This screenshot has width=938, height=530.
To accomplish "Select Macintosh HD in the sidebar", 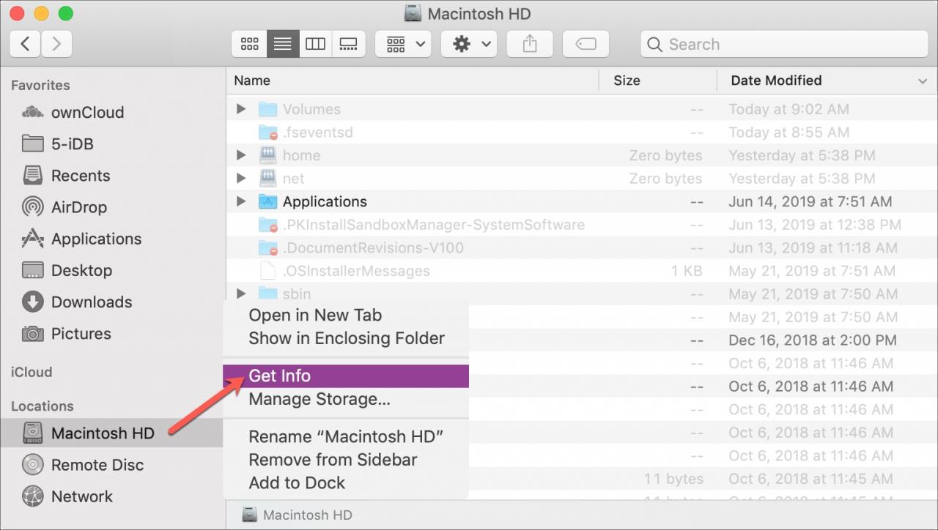I will click(x=111, y=433).
